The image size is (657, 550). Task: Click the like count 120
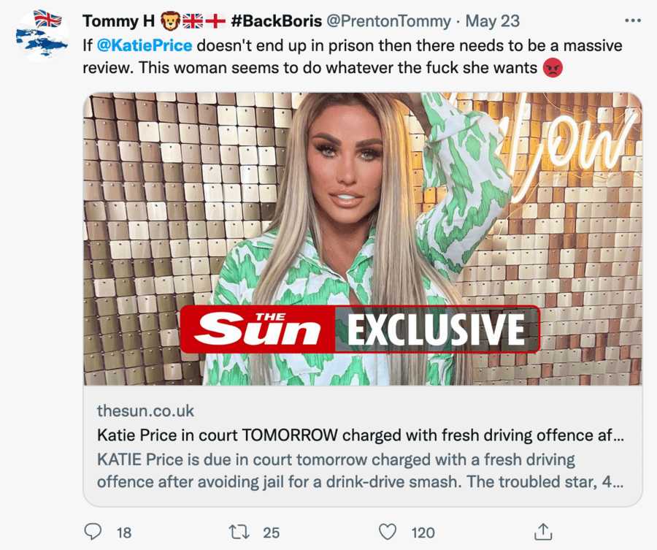click(x=423, y=532)
